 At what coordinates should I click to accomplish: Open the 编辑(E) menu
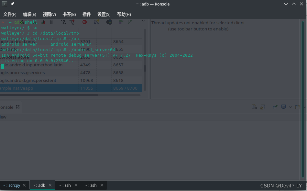[29, 14]
